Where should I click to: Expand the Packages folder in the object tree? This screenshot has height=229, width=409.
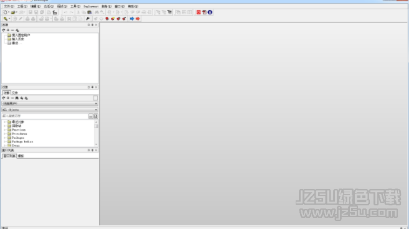tap(5, 138)
